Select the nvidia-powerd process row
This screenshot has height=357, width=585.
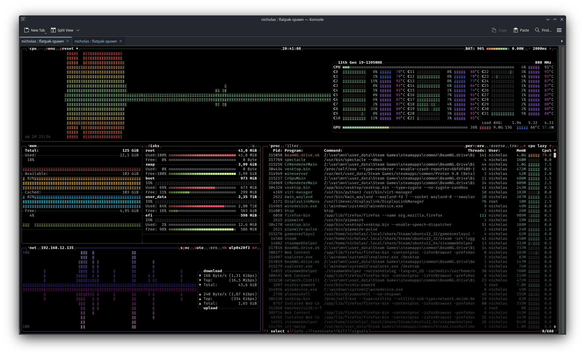pyautogui.click(x=410, y=285)
